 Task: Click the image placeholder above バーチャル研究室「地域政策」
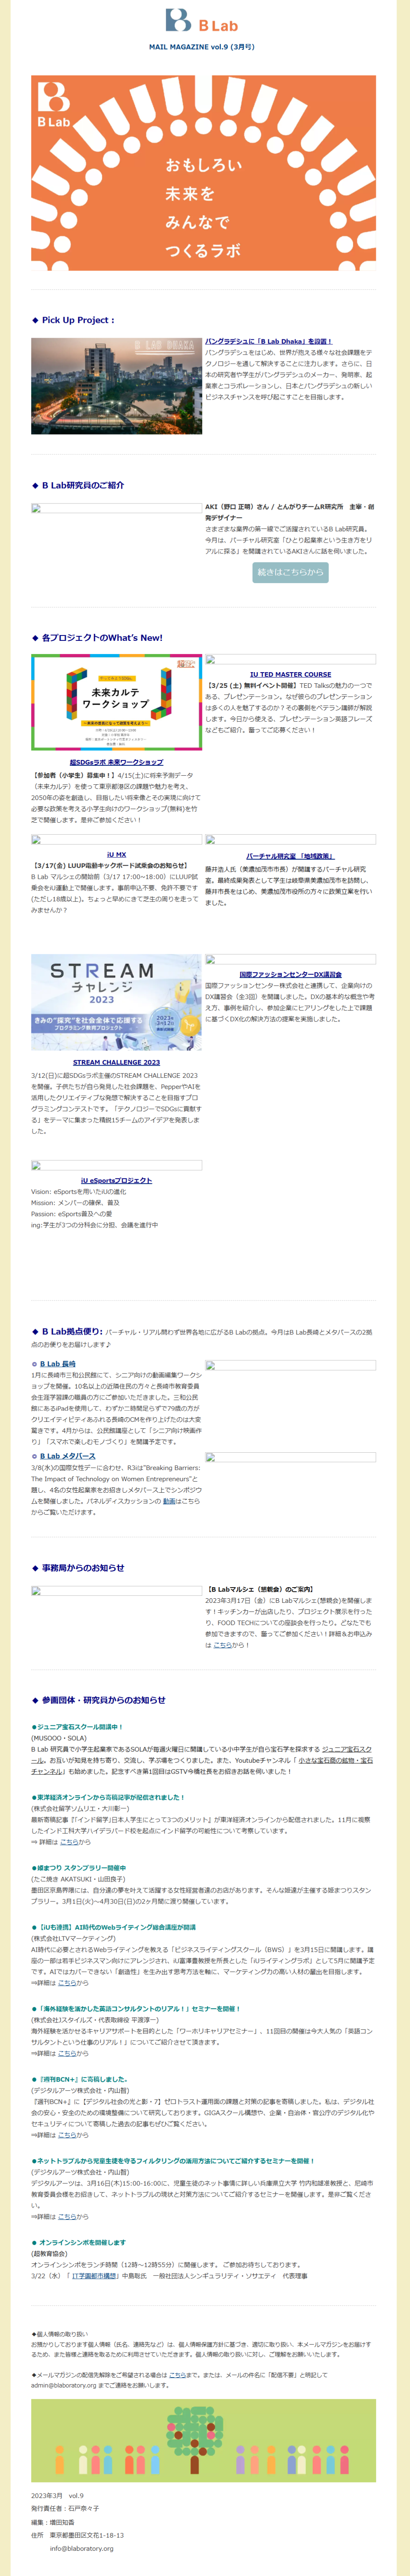[x=290, y=840]
